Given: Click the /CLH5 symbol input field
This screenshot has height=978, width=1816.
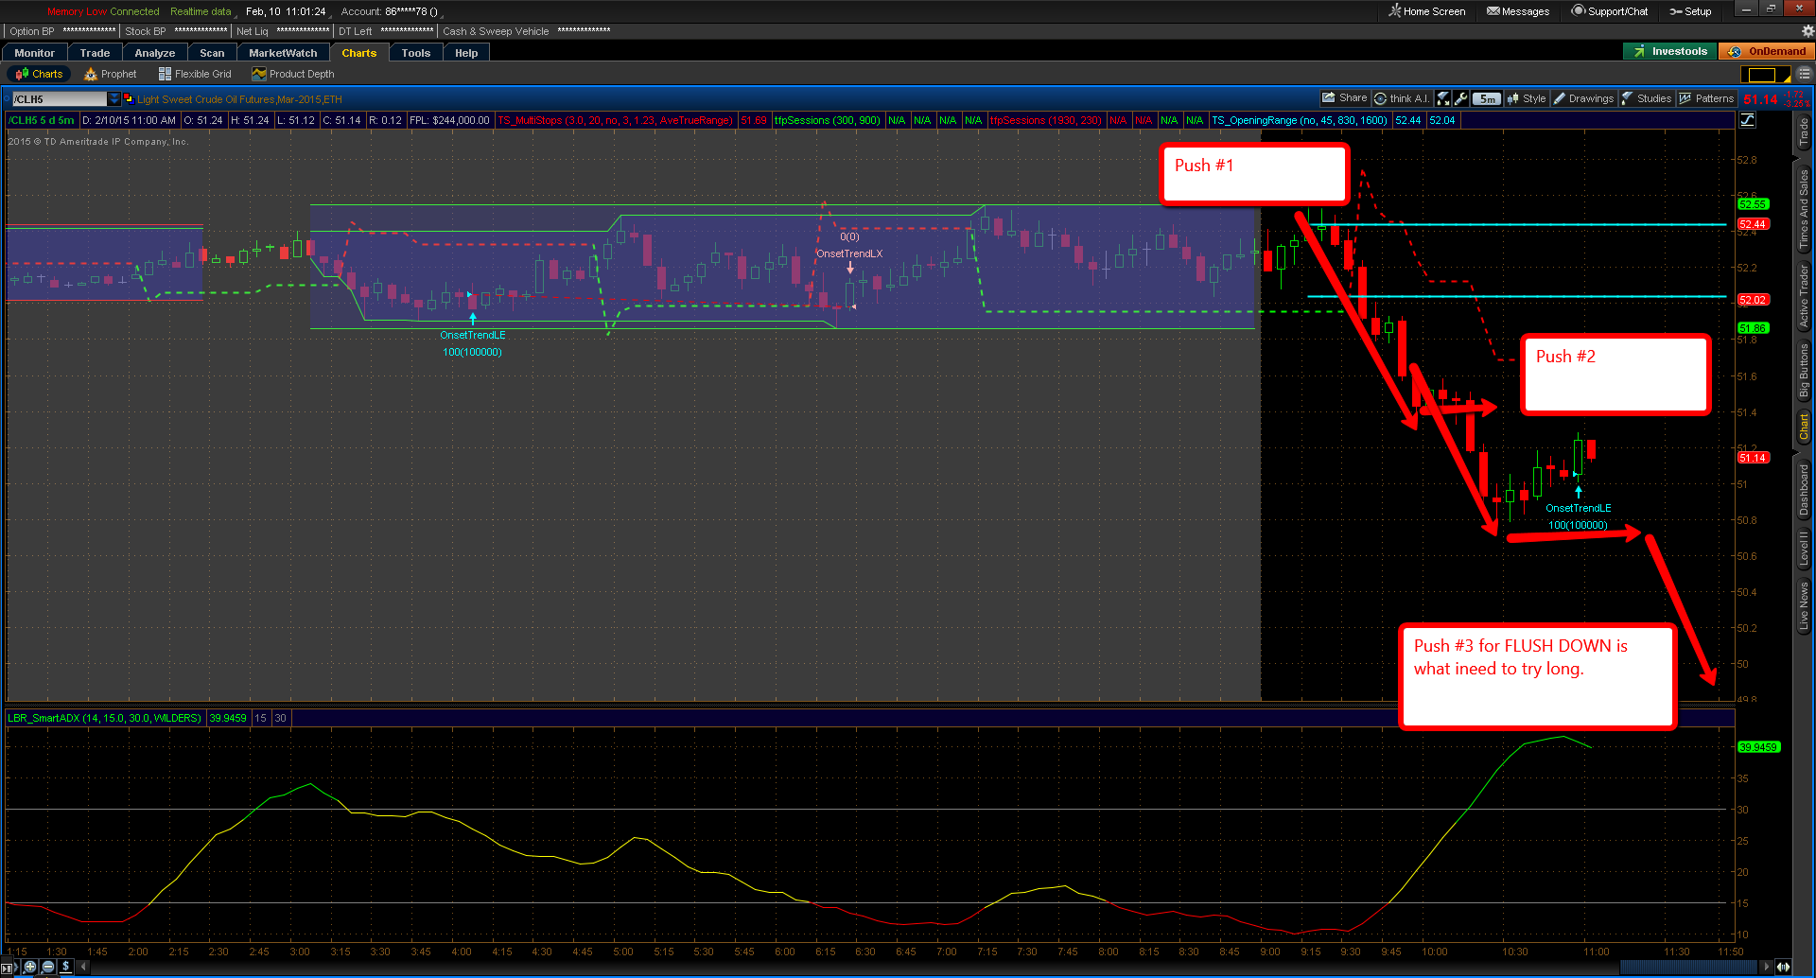Looking at the screenshot, I should pyautogui.click(x=59, y=98).
